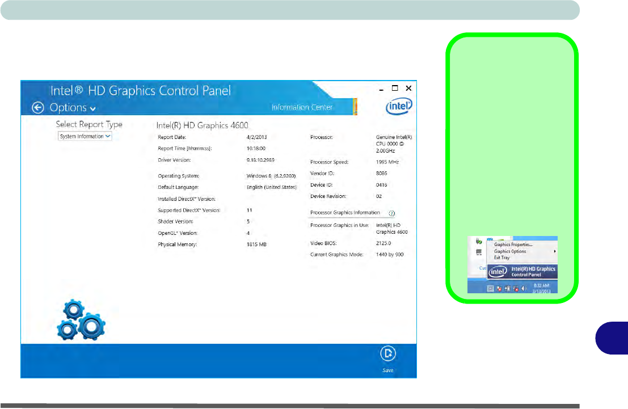Image resolution: width=628 pixels, height=409 pixels.
Task: Click the Safely Remove Hardware icon in the tray popup
Action: [479, 241]
